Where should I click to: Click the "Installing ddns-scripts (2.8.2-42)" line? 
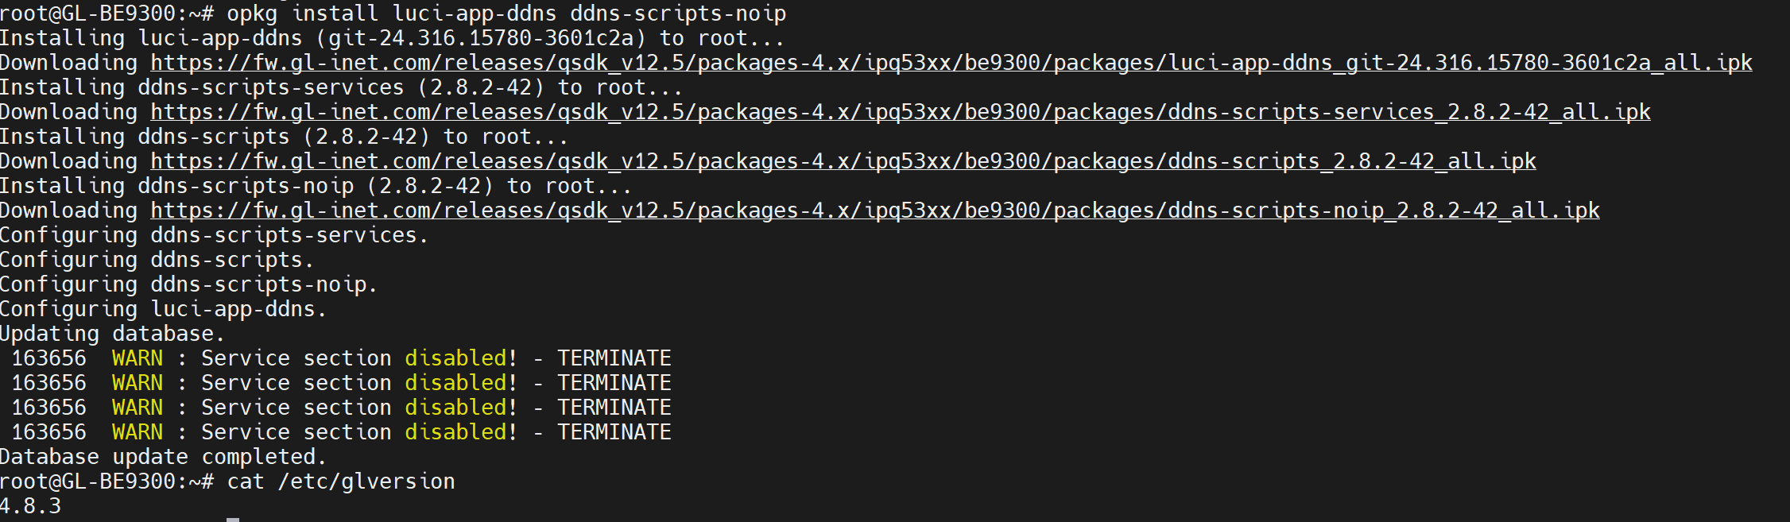283,137
